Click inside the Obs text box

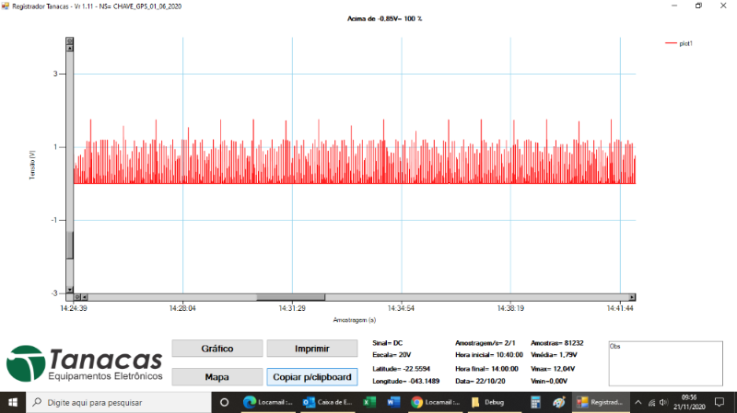point(664,365)
